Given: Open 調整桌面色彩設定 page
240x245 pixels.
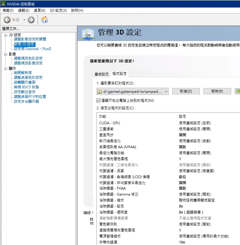Looking at the screenshot, I should point(28,78).
